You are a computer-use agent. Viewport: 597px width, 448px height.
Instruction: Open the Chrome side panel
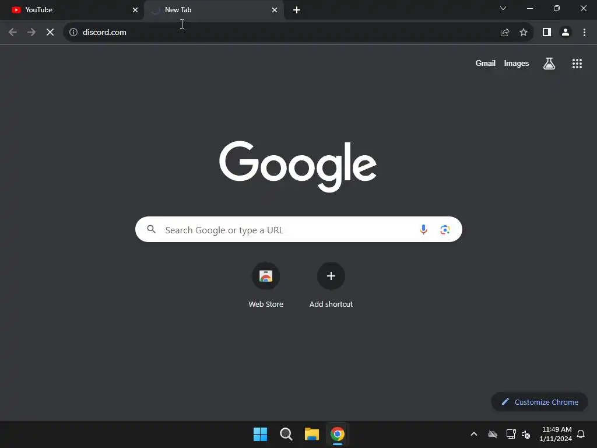[x=547, y=33]
